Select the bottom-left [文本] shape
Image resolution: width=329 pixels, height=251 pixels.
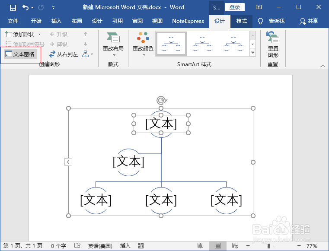[x=96, y=200]
